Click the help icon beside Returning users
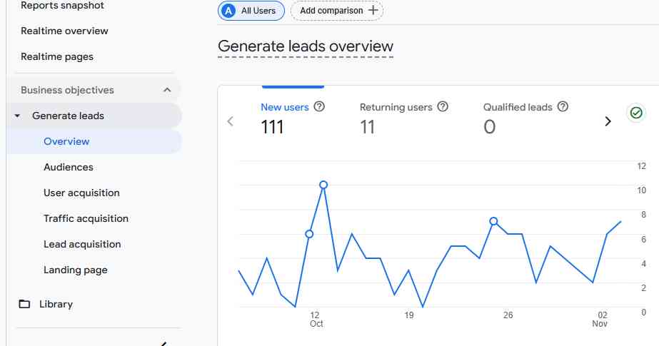 tap(443, 107)
